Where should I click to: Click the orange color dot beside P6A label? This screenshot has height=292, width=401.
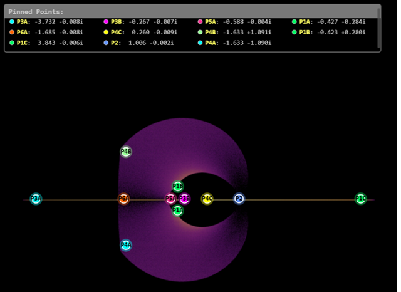[12, 32]
